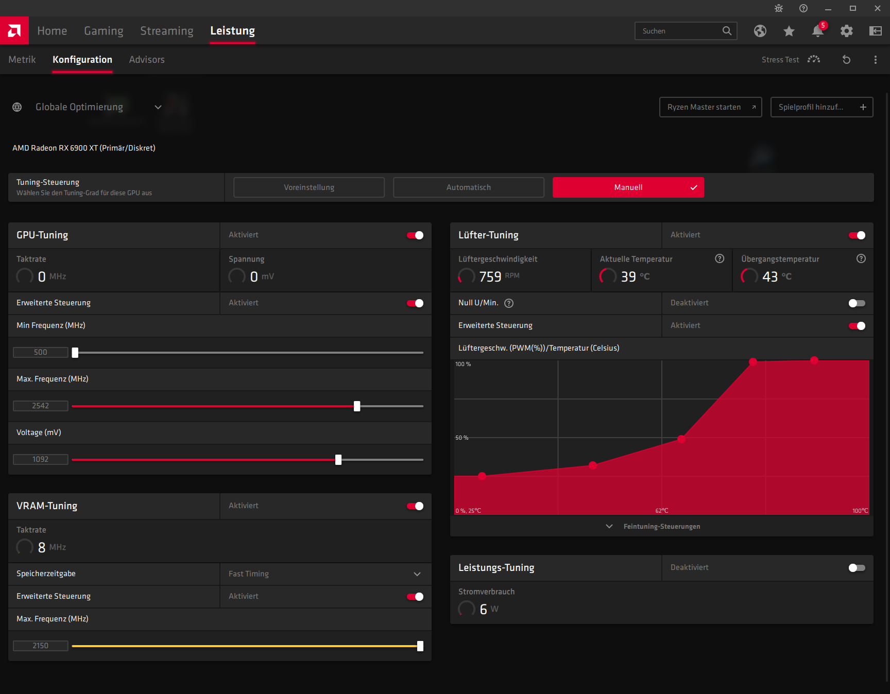
Task: Select the Konfiguration sub-tab
Action: pos(82,60)
